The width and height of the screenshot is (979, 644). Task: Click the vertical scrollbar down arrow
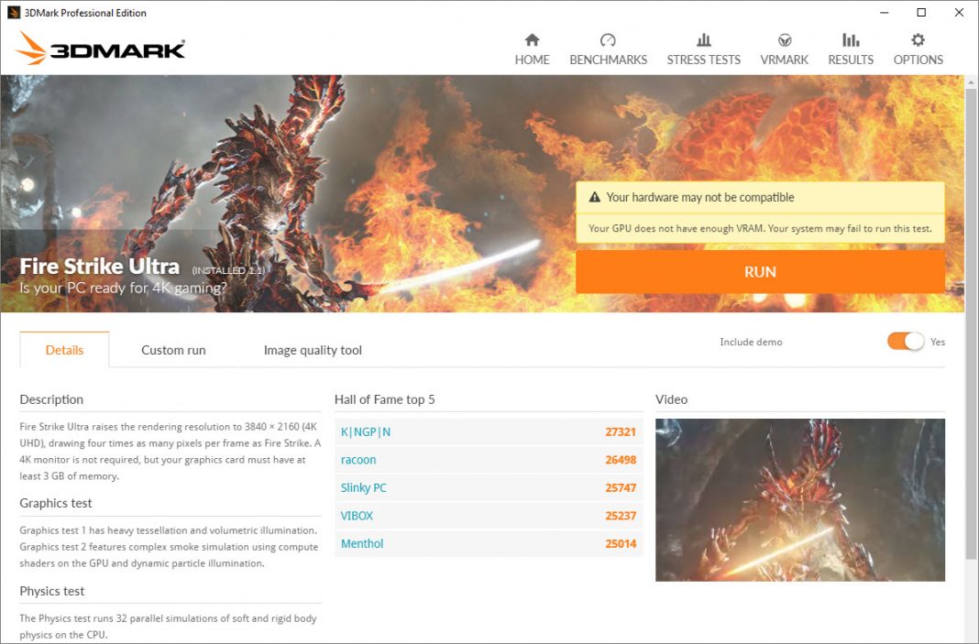click(971, 637)
